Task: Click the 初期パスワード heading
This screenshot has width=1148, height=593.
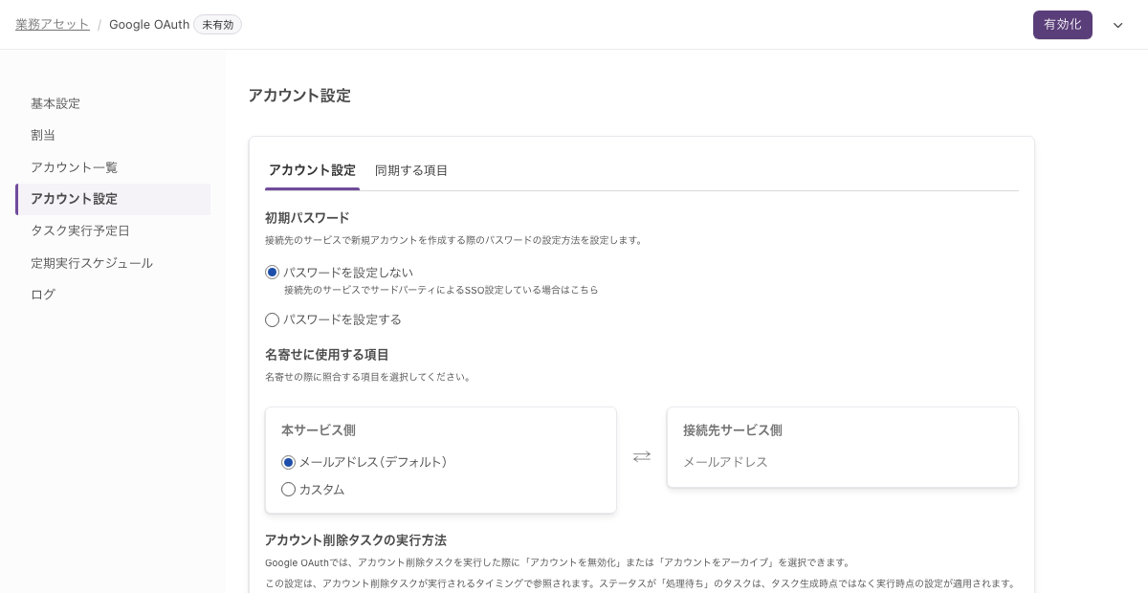Action: pos(307,217)
